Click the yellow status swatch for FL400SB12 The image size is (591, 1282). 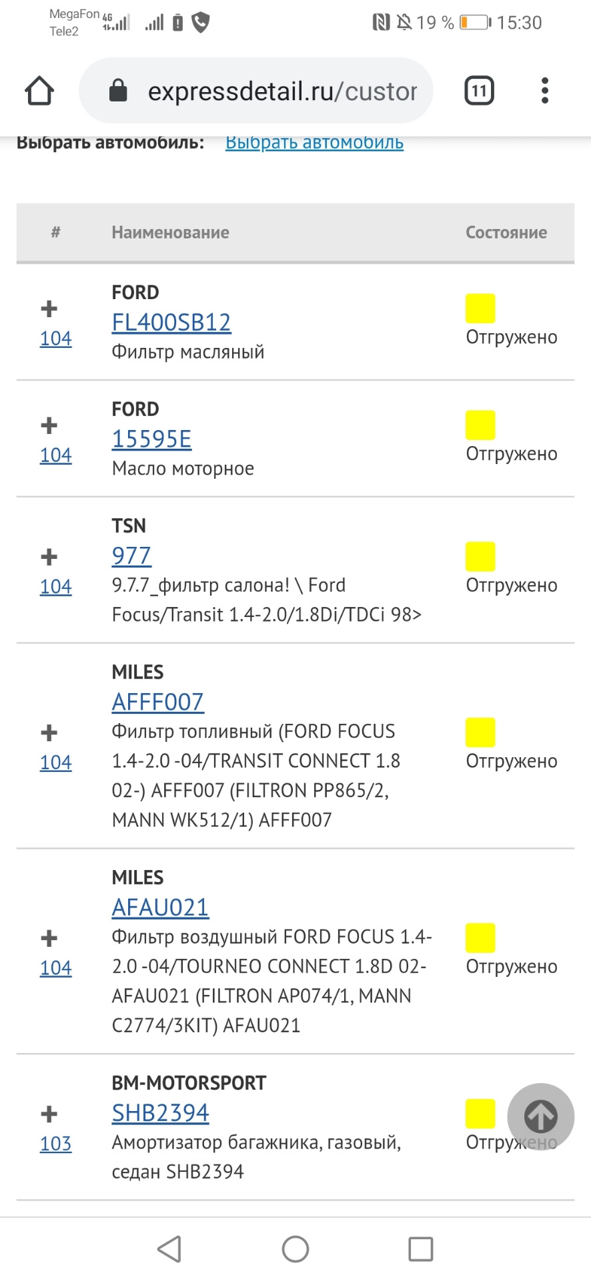480,308
